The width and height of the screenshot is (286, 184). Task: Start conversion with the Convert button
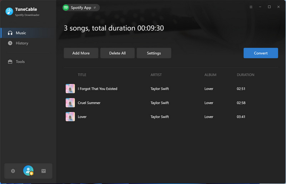261,53
